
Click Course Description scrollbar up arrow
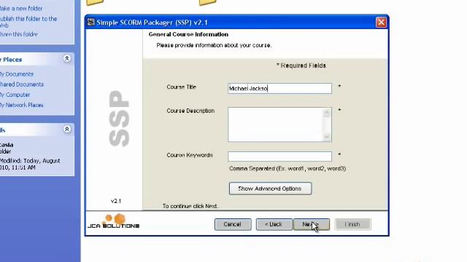click(327, 113)
